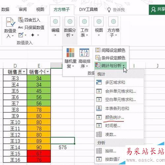Click the 方方格子 group icon in ribbon
The height and width of the screenshot is (165, 165).
tap(113, 21)
